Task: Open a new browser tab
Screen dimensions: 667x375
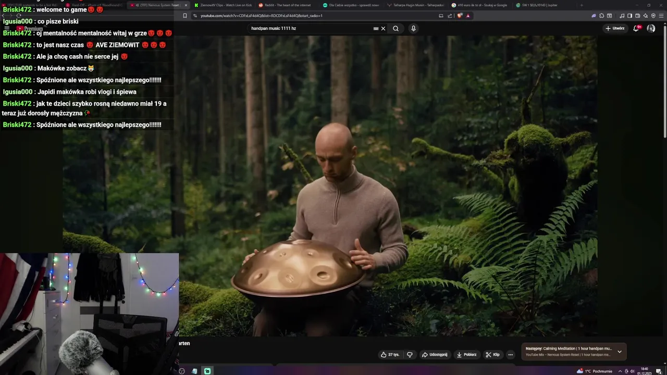Action: [x=582, y=5]
